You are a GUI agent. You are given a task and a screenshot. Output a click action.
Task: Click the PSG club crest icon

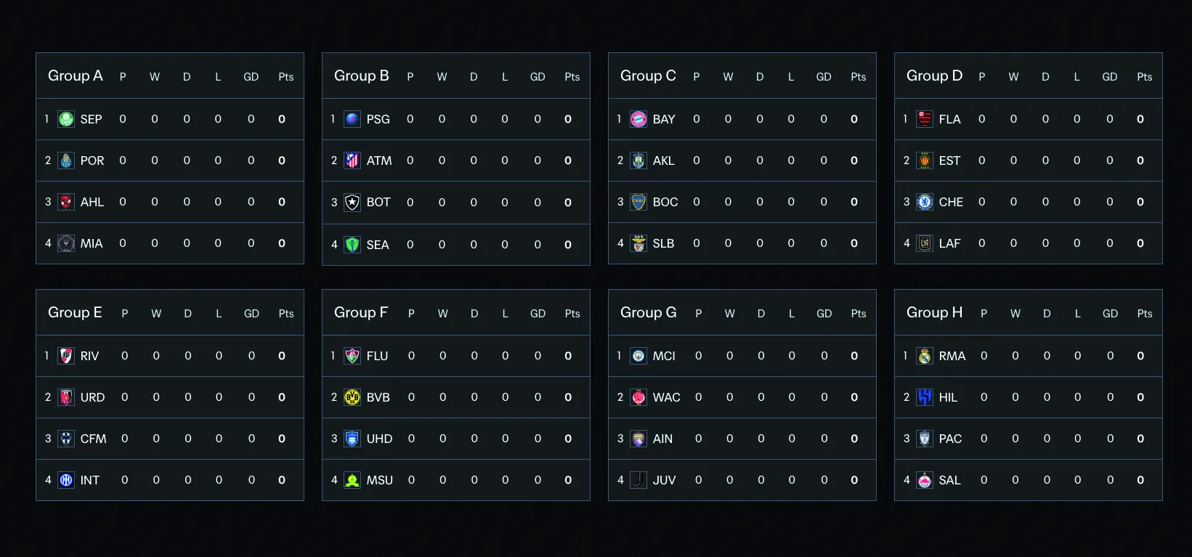pos(352,119)
